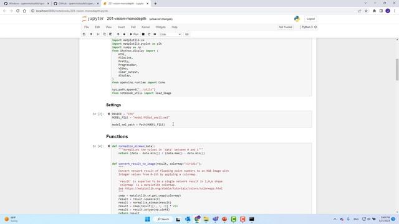Paste cells below icon
The width and height of the screenshot is (399, 224).
click(x=111, y=34)
